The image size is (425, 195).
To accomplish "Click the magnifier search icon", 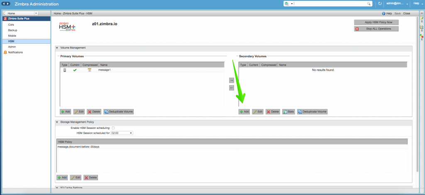I will (369, 4).
